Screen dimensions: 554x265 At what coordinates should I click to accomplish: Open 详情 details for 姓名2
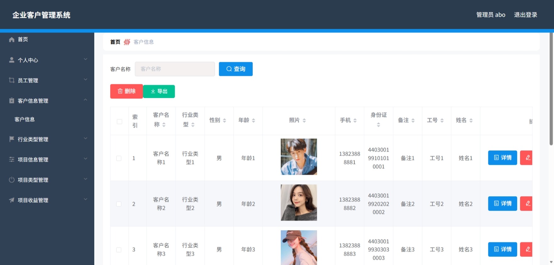[x=502, y=203]
